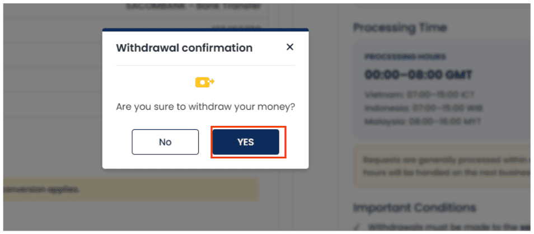
Task: Click the Important Conditions heading
Action: click(x=414, y=207)
